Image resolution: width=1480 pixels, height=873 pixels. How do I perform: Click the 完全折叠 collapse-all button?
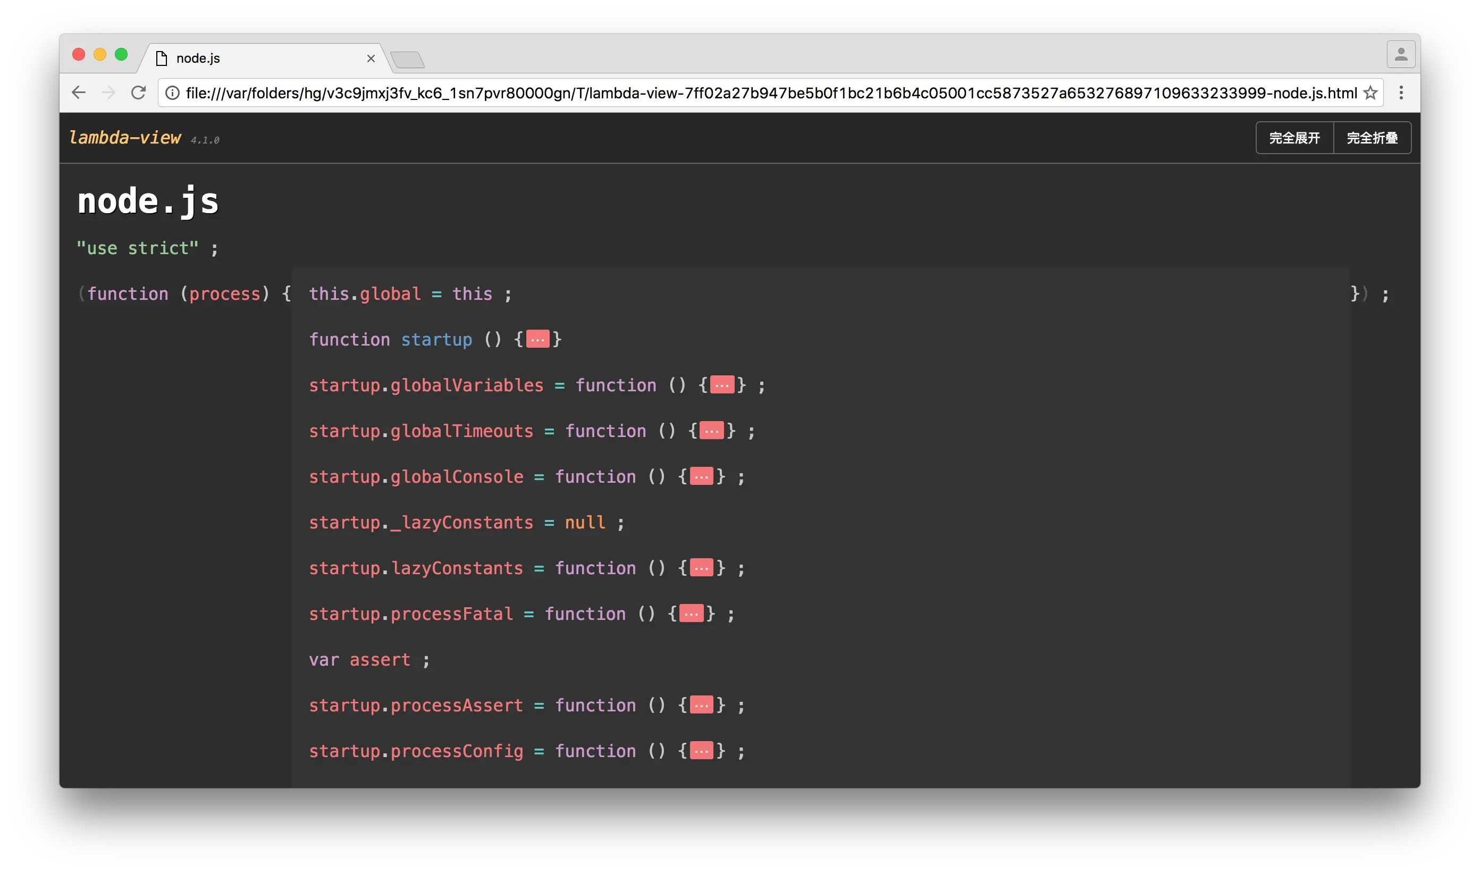[1372, 138]
